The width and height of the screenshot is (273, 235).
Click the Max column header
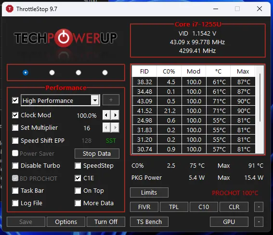pos(243,72)
